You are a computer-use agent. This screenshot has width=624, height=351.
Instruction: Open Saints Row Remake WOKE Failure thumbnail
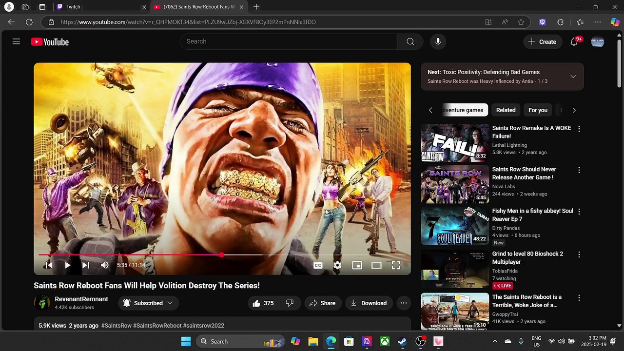tap(455, 142)
